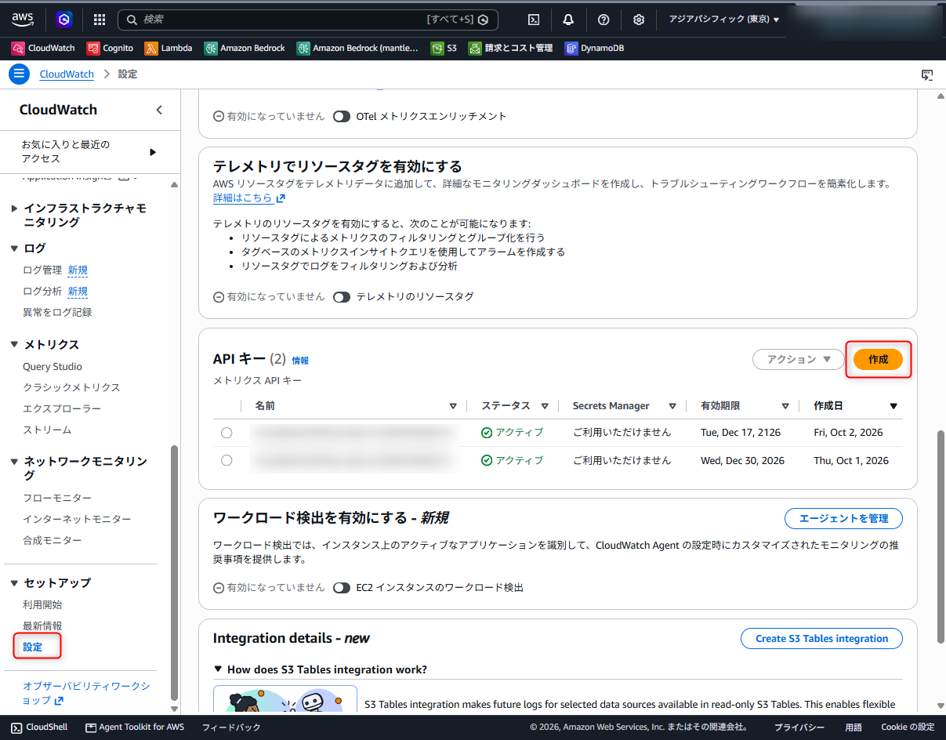This screenshot has width=946, height=740.
Task: Enable OTel メトリクスエンリッチメント toggle
Action: pyautogui.click(x=341, y=116)
